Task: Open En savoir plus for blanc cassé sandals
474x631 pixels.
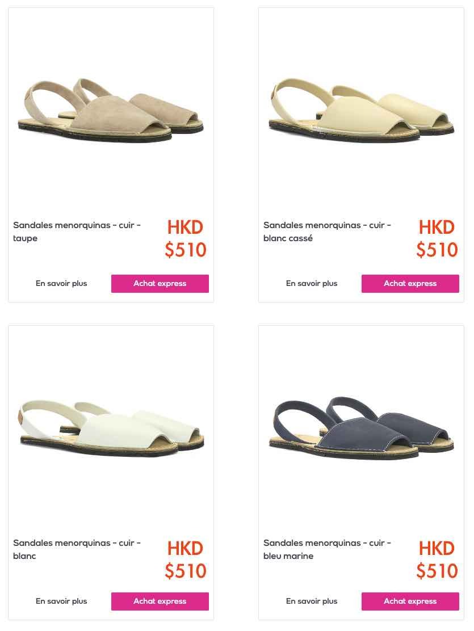Action: click(x=312, y=284)
